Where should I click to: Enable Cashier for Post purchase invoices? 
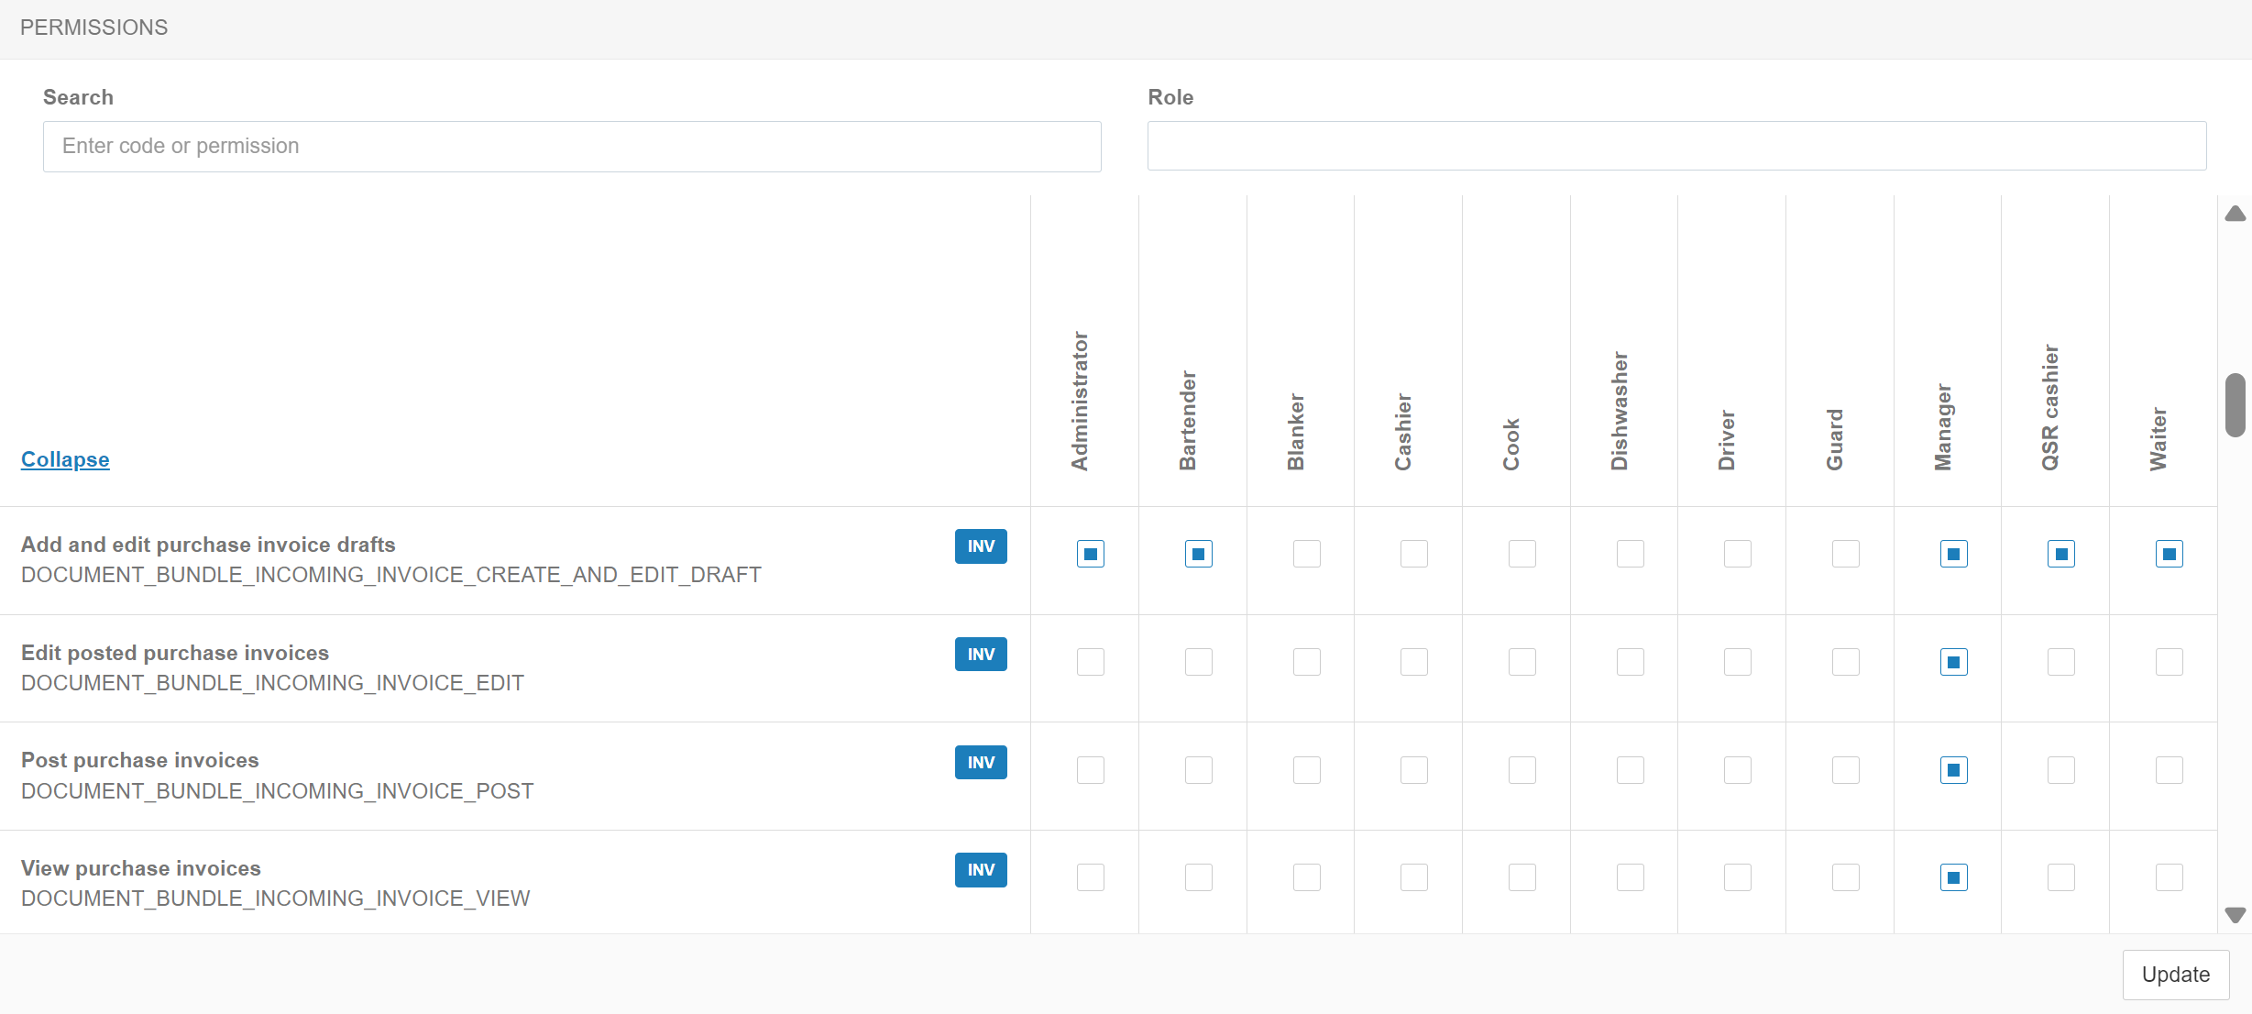pyautogui.click(x=1413, y=770)
